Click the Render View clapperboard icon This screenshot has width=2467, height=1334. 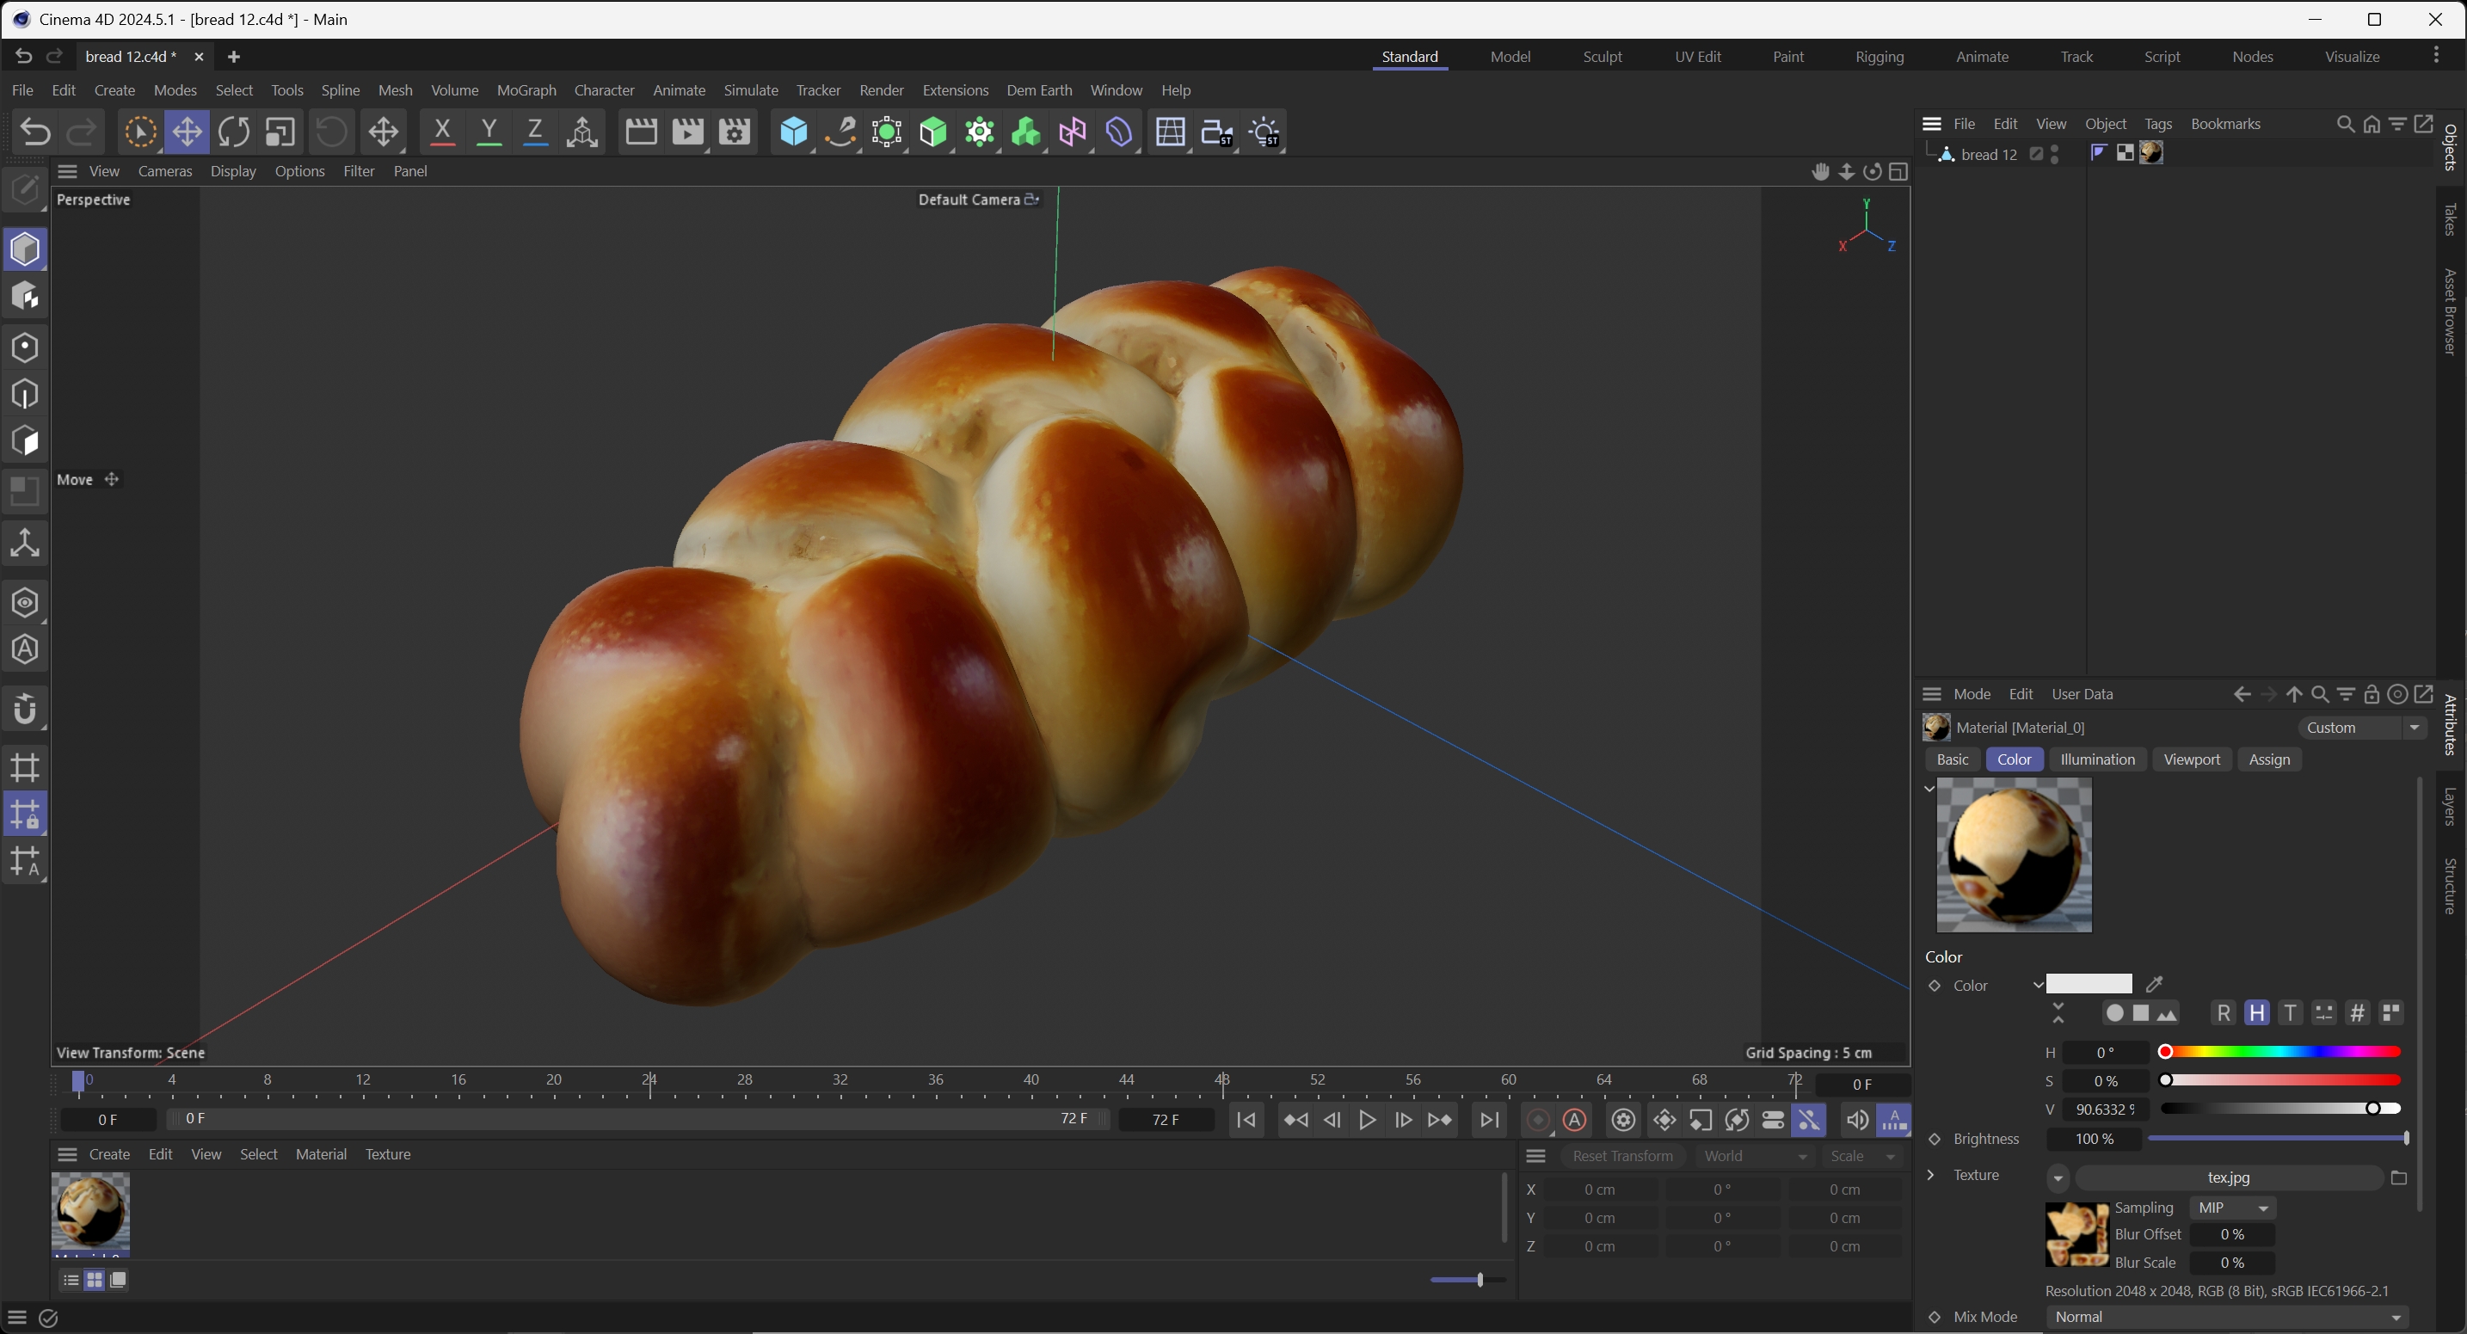pos(641,132)
